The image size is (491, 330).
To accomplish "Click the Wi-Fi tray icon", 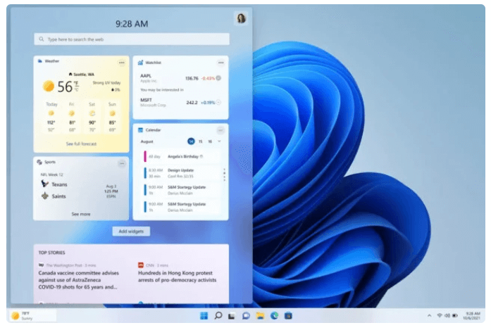I will click(x=440, y=316).
